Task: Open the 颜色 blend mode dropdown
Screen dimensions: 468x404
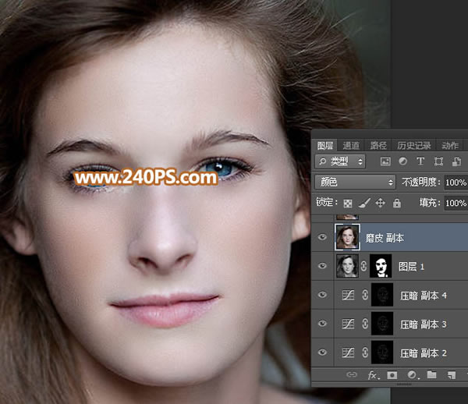Action: tap(355, 182)
